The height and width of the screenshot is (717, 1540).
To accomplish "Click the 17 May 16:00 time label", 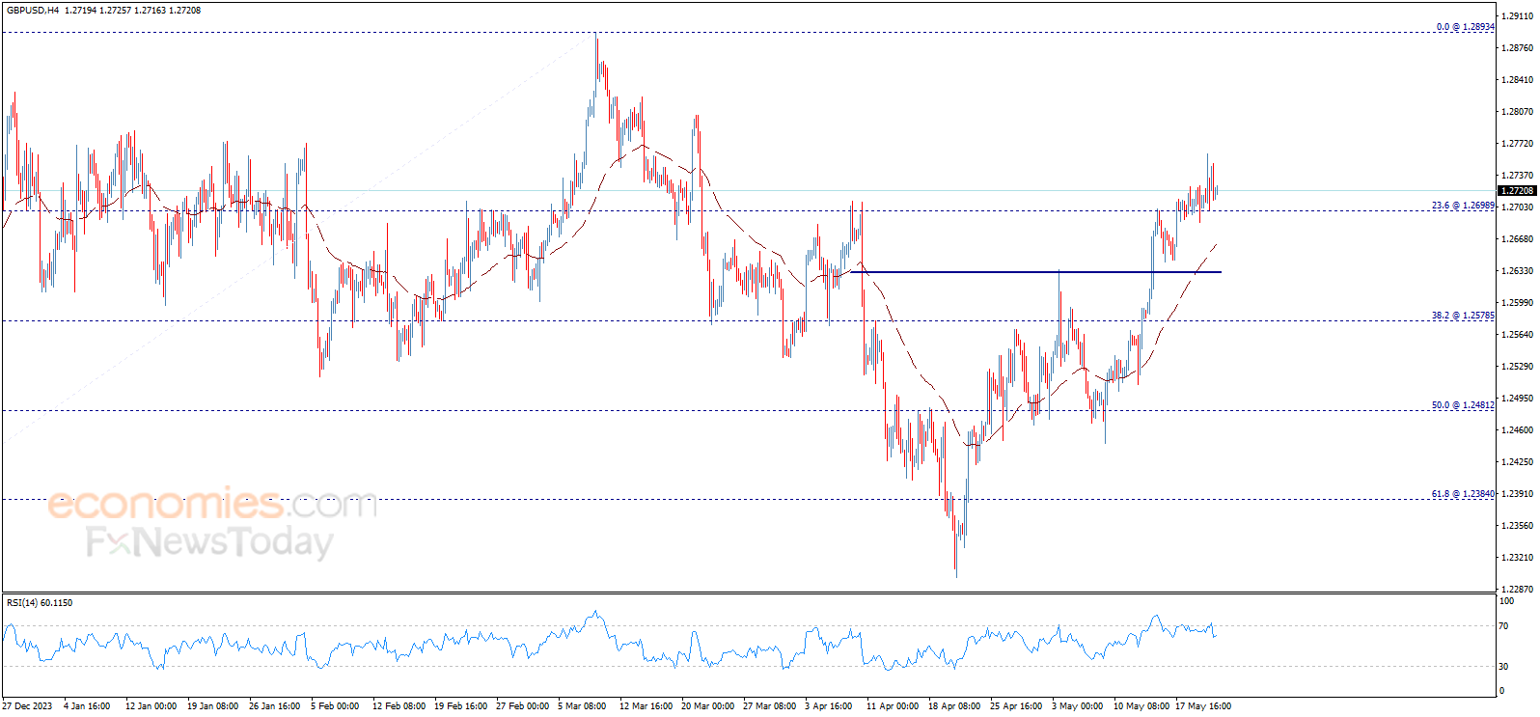I will point(1203,706).
